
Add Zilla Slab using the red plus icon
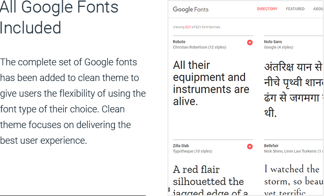click(250, 146)
